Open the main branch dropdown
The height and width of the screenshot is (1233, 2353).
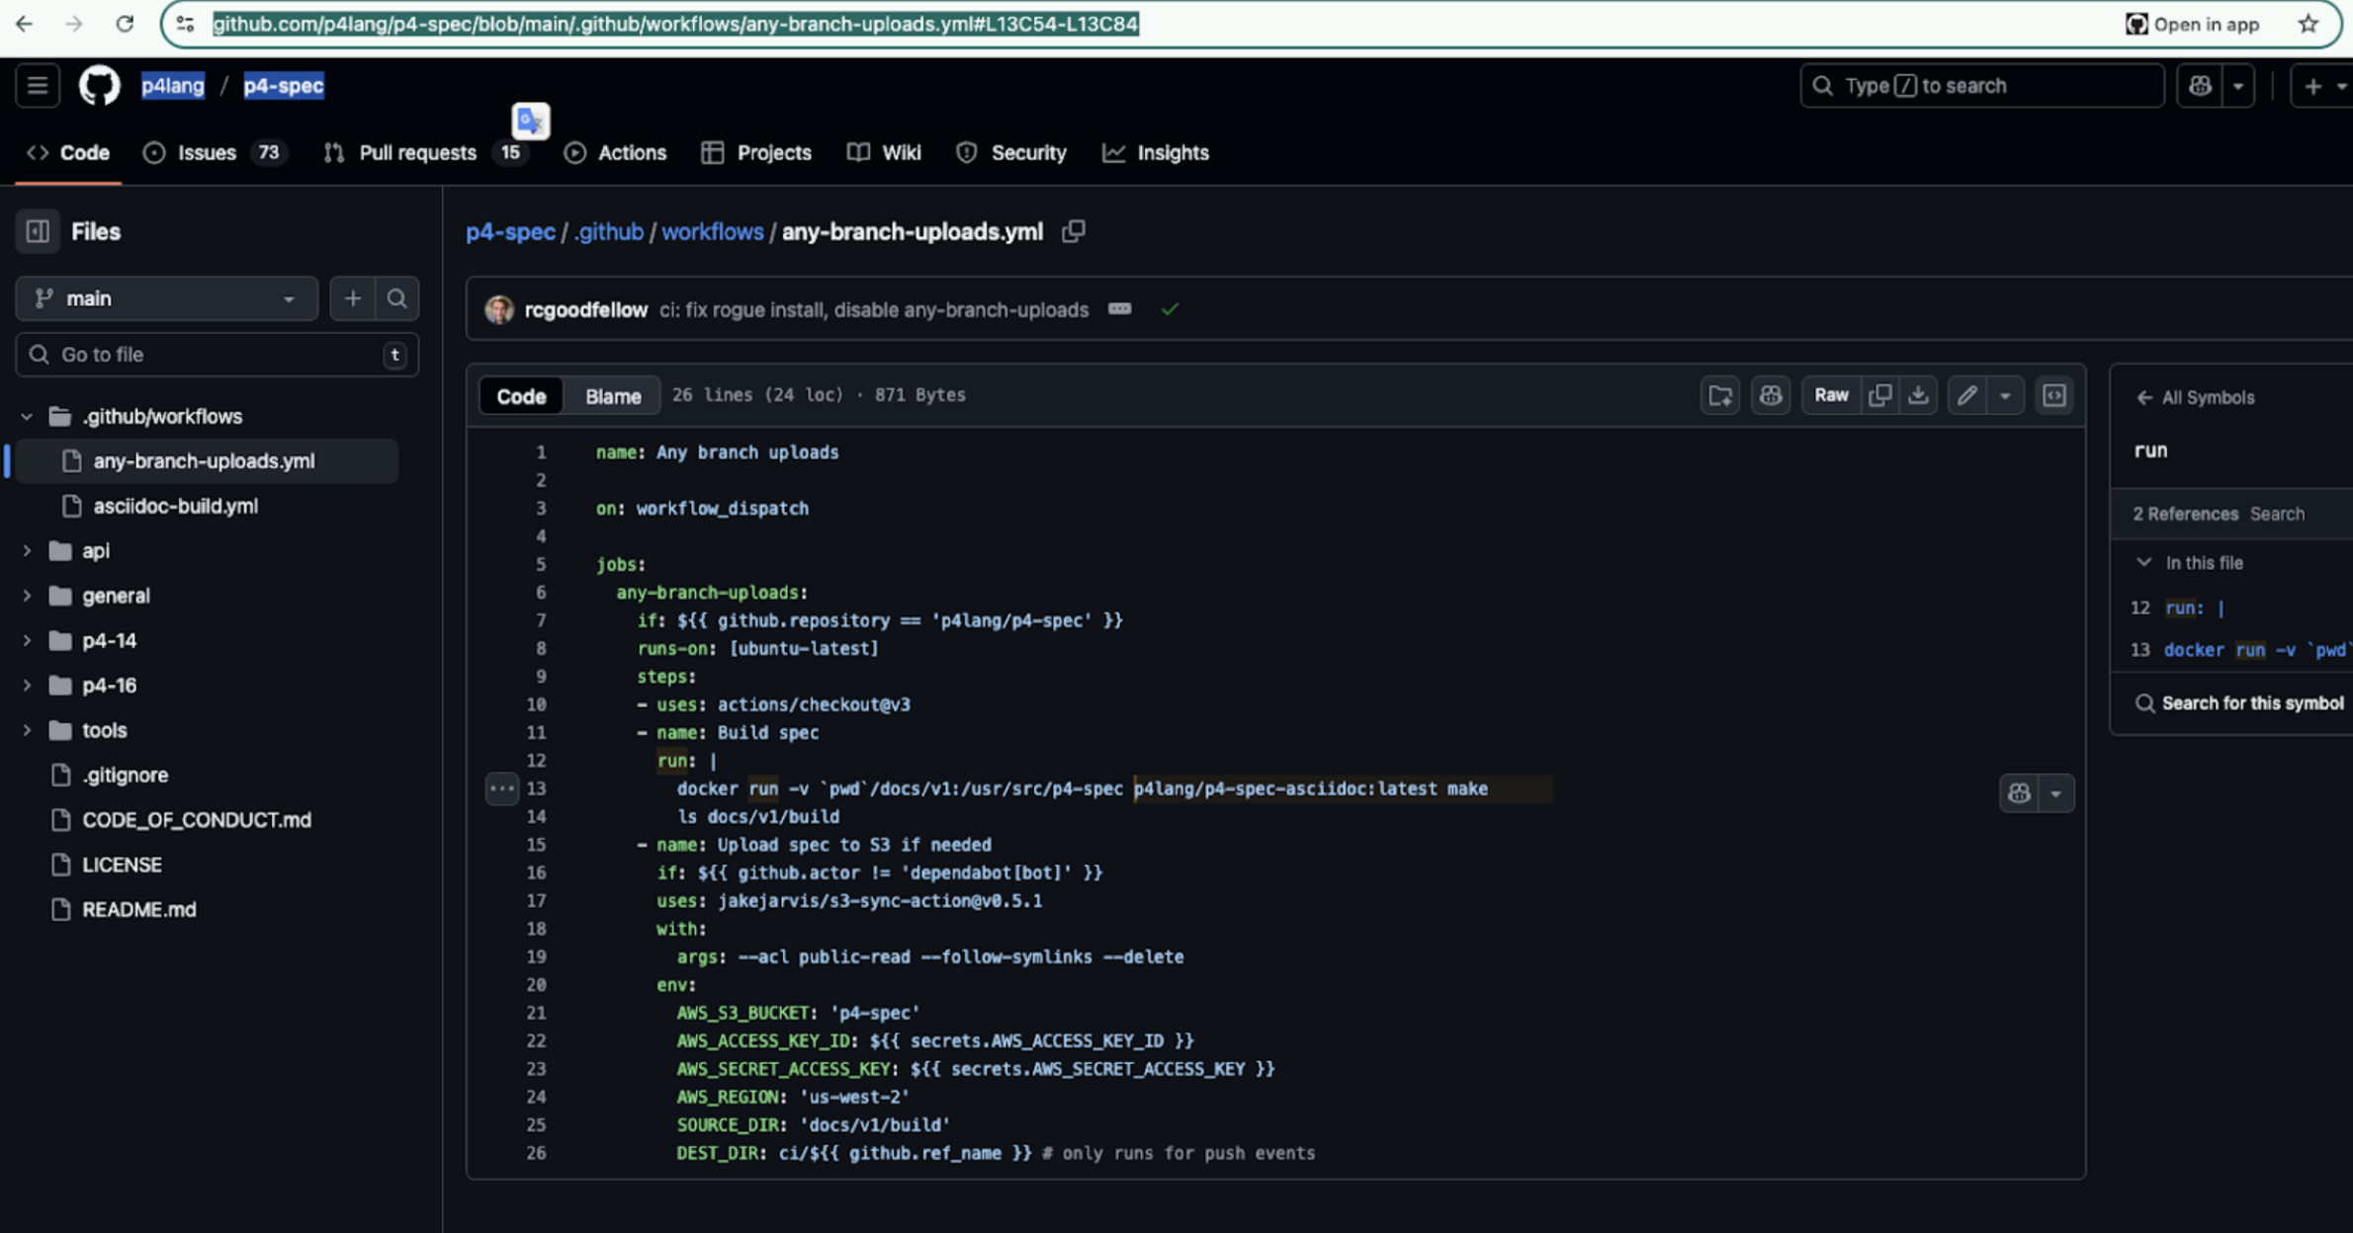[x=166, y=298]
